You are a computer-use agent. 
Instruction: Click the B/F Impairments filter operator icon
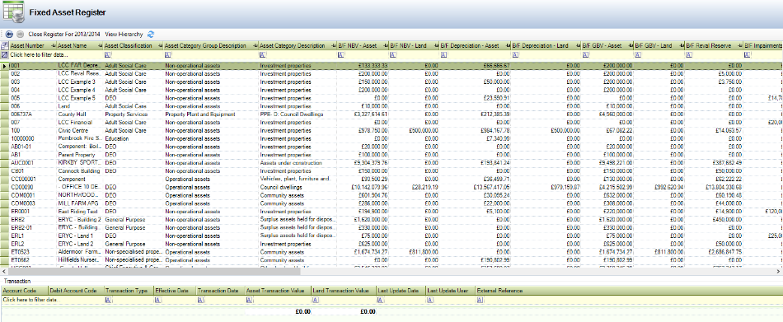747,55
